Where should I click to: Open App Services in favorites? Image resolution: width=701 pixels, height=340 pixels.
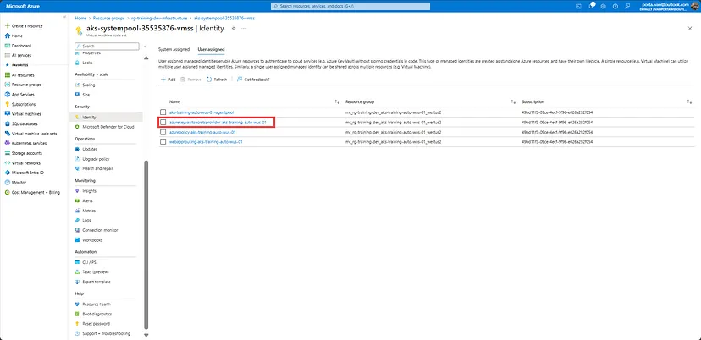23,95
